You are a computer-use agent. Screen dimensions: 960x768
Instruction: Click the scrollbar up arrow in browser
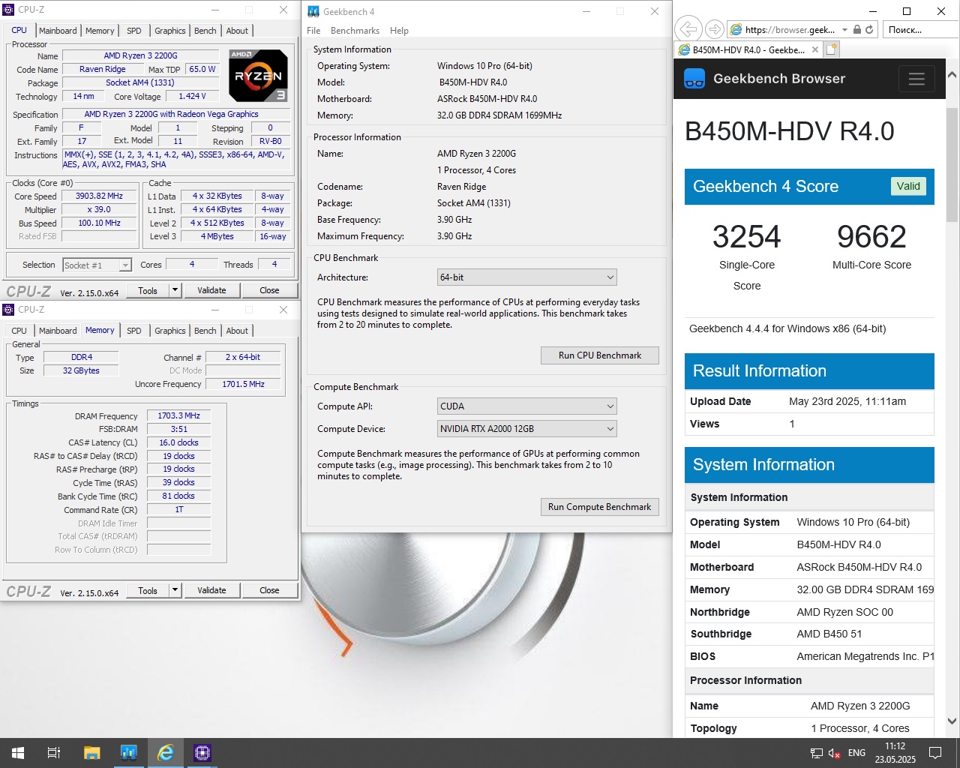[952, 75]
